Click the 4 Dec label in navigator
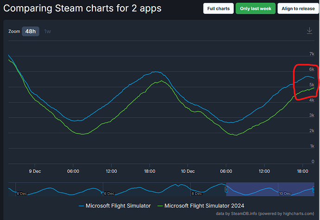The height and width of the screenshot is (220, 320). 21,193
